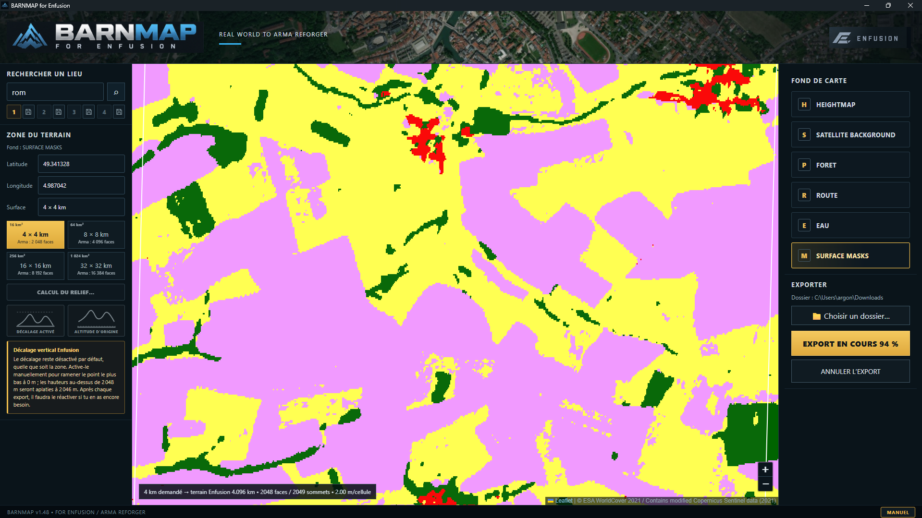
Task: Cancel the export with Annuler l'export
Action: coord(850,372)
